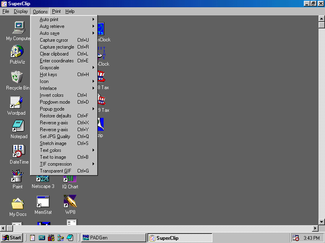Click the fourth quick launch icon

click(61, 238)
